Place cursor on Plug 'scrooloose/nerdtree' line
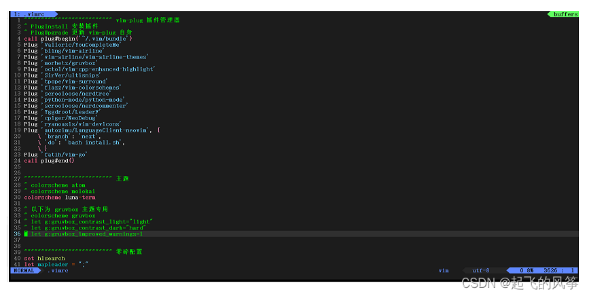The width and height of the screenshot is (589, 296). 67,94
